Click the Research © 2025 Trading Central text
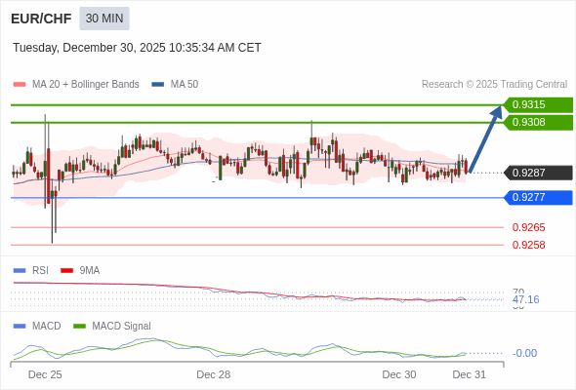Image resolution: width=576 pixels, height=390 pixels. point(494,85)
